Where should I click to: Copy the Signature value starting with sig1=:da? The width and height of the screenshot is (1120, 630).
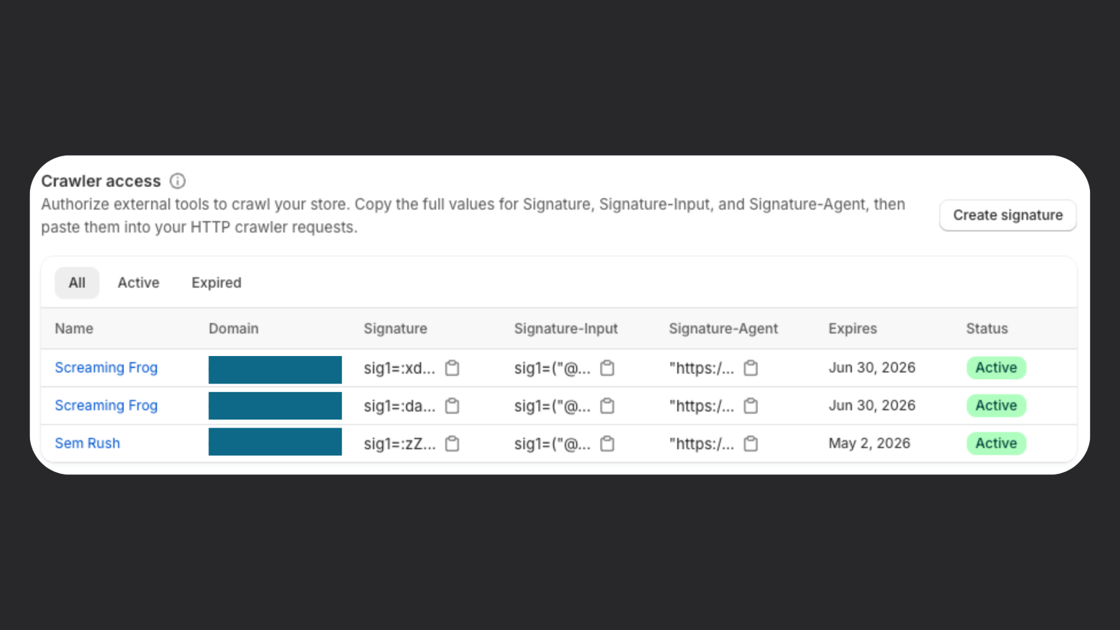(452, 406)
